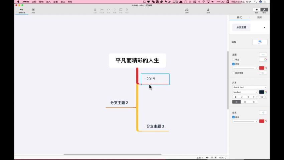284x160 pixels.
Task: Open the 分支 branch line shape picker
Action: coord(263,113)
